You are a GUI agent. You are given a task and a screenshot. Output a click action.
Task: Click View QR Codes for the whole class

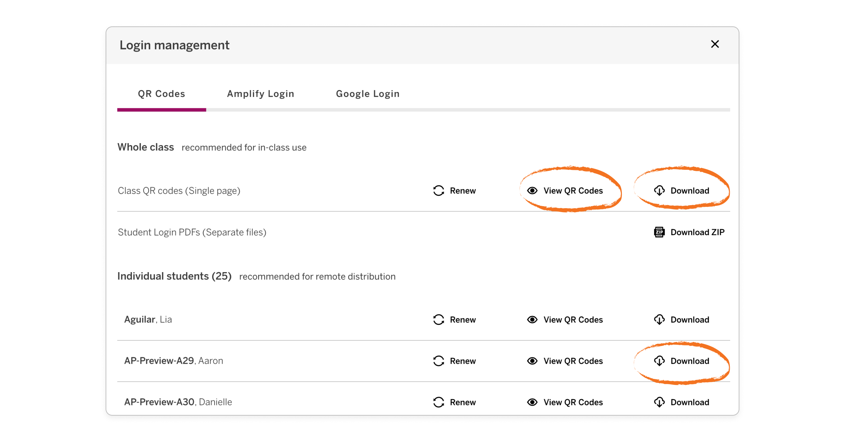[x=573, y=191]
